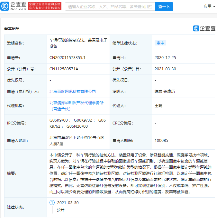Click the 查一下 search button
The width and height of the screenshot is (217, 218).
(x=164, y=6)
